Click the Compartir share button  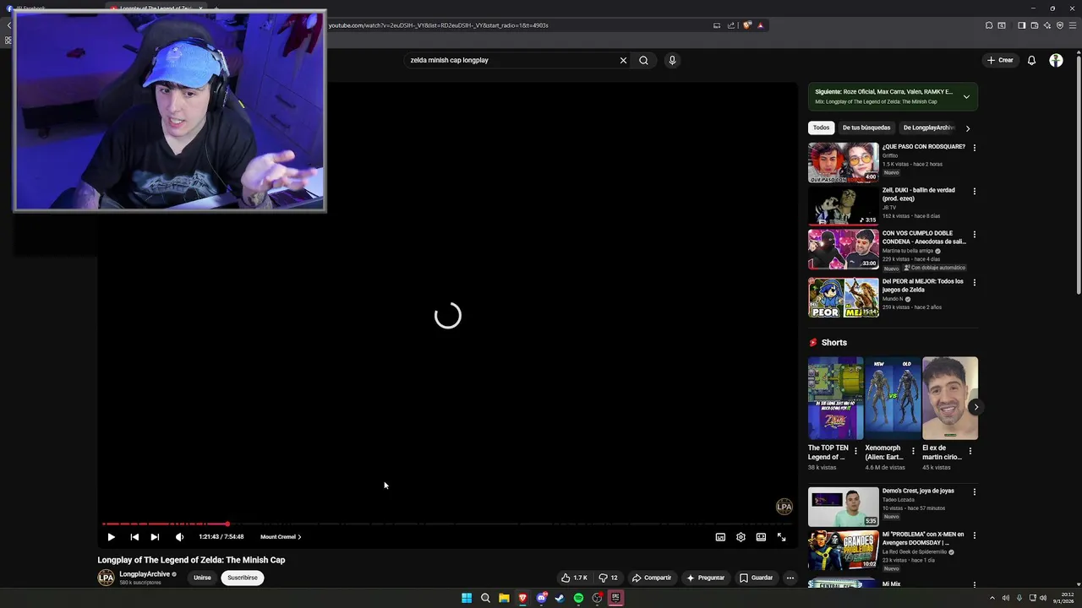[652, 578]
